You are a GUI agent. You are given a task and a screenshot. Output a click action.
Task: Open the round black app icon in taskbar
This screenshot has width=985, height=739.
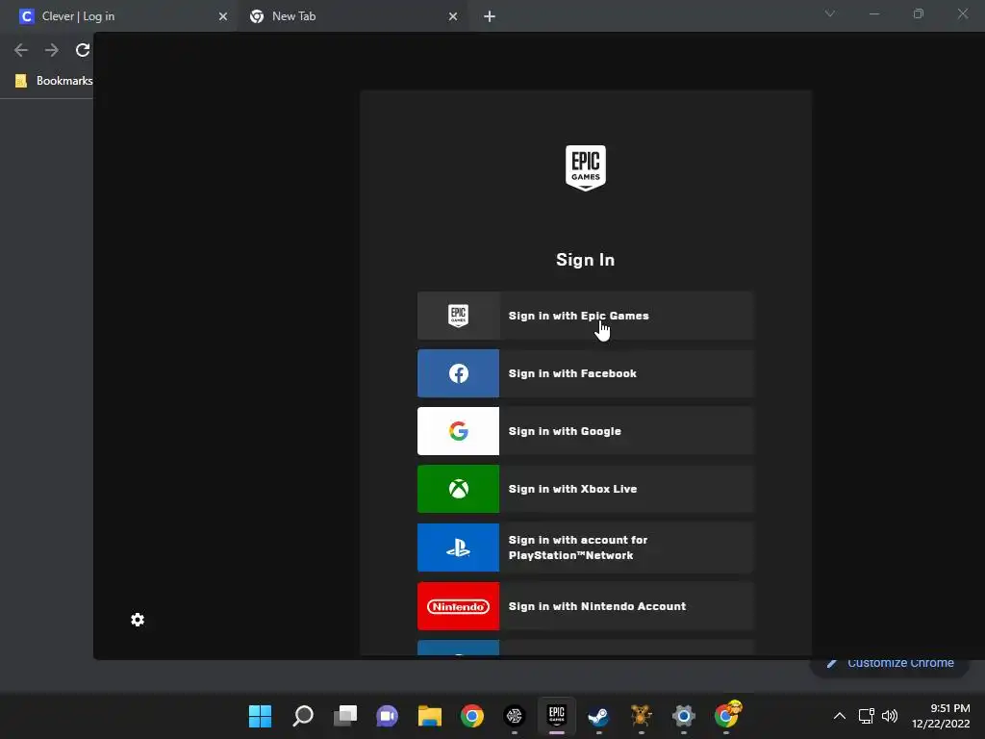click(515, 715)
